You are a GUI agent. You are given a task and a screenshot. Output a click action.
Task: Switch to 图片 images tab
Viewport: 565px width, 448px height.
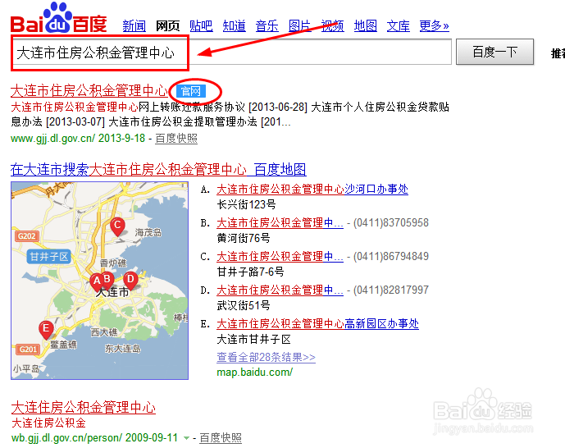300,26
